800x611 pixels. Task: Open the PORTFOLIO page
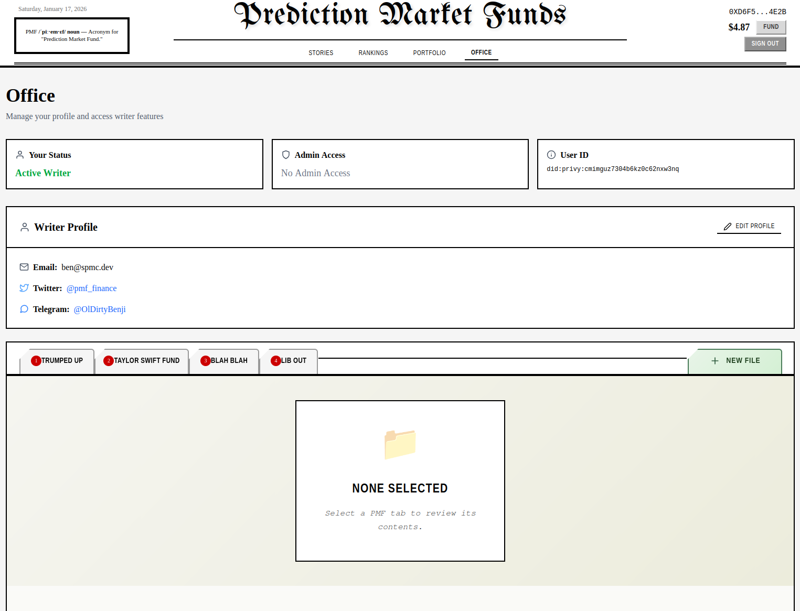click(x=429, y=52)
